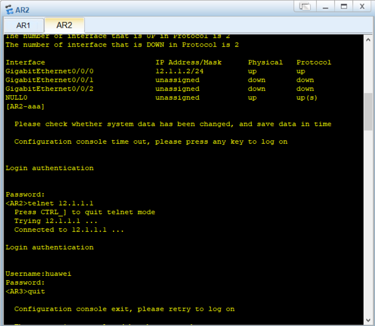The height and width of the screenshot is (326, 375).
Task: Click the window docking icon in title bar
Action: point(305,7)
